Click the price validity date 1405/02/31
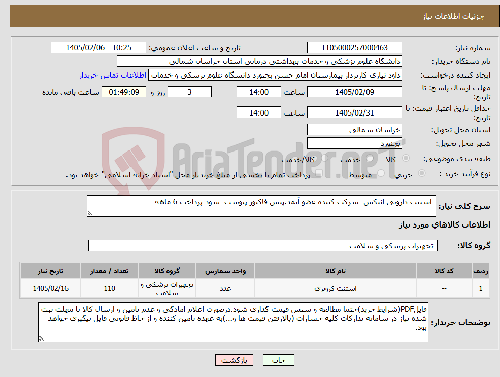This screenshot has height=377, width=500. pos(354,112)
